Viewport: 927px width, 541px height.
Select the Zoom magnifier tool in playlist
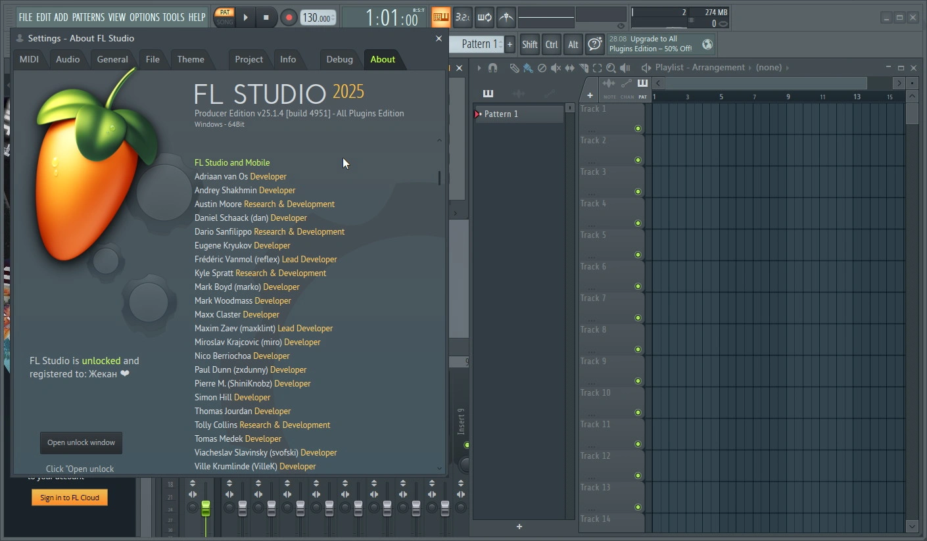(x=611, y=68)
